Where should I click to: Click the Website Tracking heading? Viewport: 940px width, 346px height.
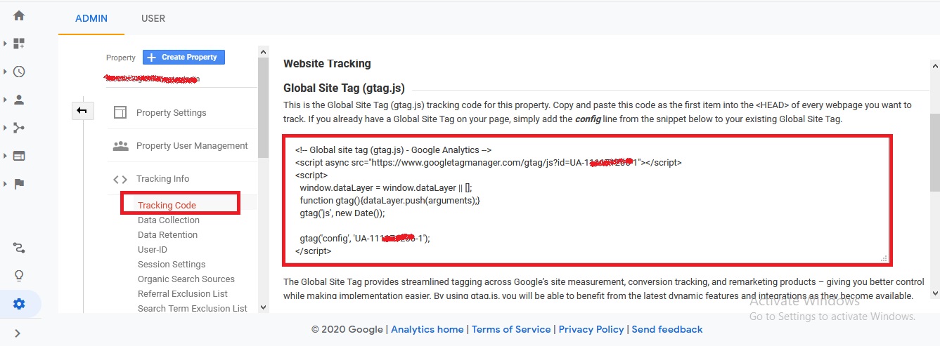tap(327, 64)
